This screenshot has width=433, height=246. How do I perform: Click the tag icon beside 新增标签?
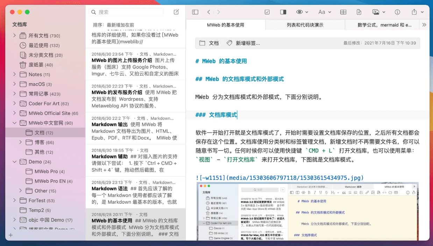click(x=229, y=43)
